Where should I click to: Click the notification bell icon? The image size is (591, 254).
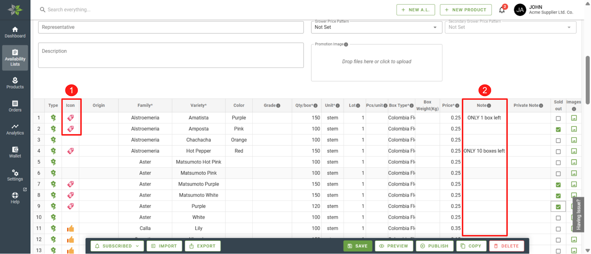click(x=502, y=10)
